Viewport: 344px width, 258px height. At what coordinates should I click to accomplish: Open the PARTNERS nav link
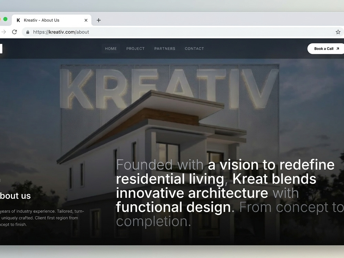165,49
